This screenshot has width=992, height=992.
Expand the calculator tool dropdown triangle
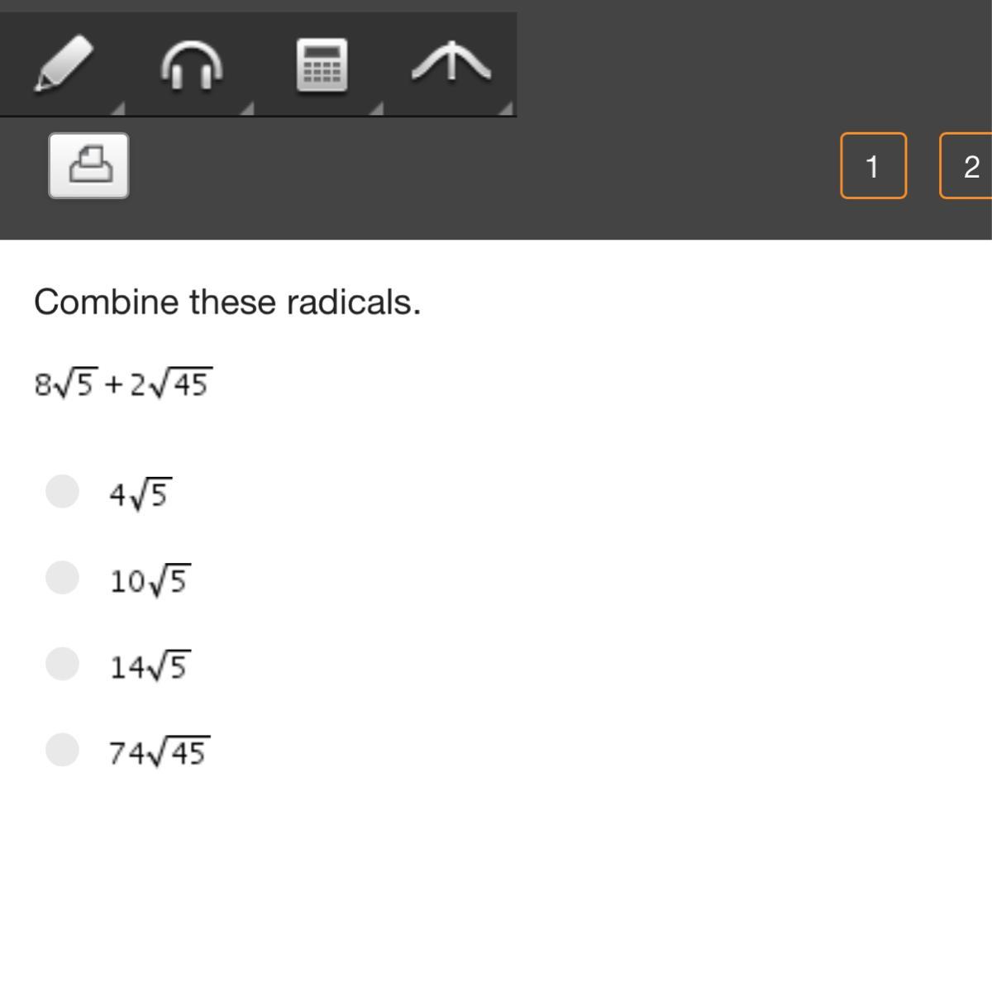click(376, 108)
